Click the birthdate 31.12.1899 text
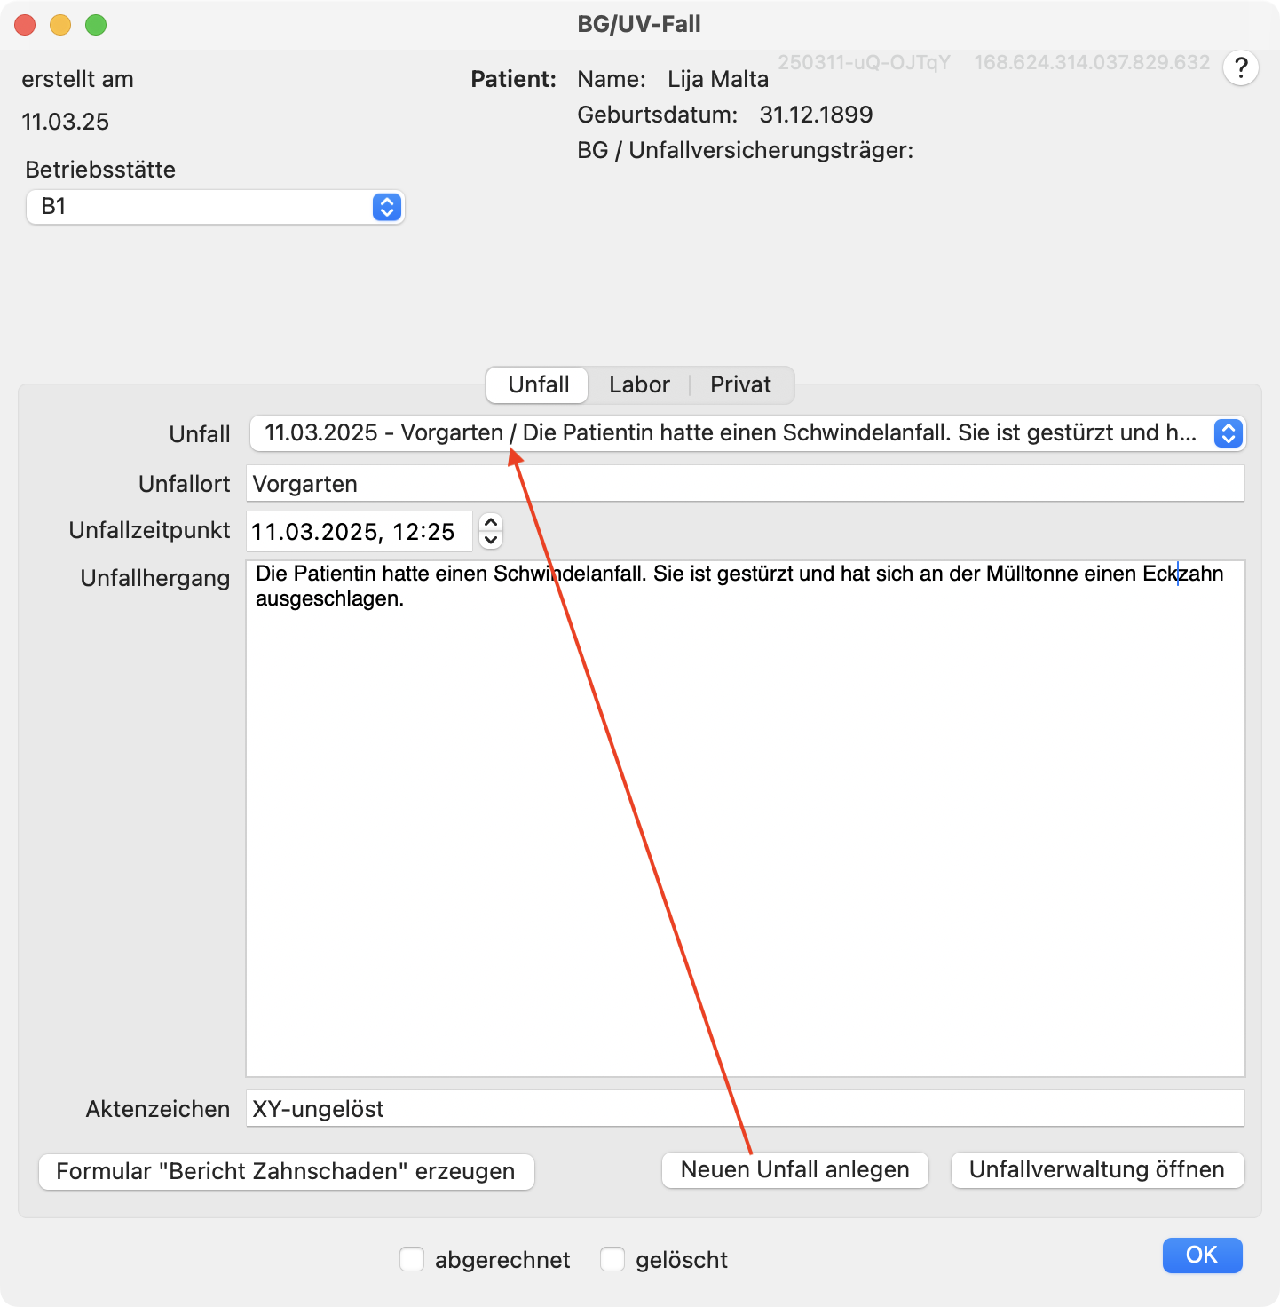This screenshot has height=1307, width=1280. [x=816, y=115]
